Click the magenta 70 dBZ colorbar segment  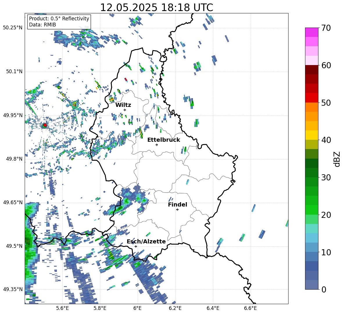(311, 32)
